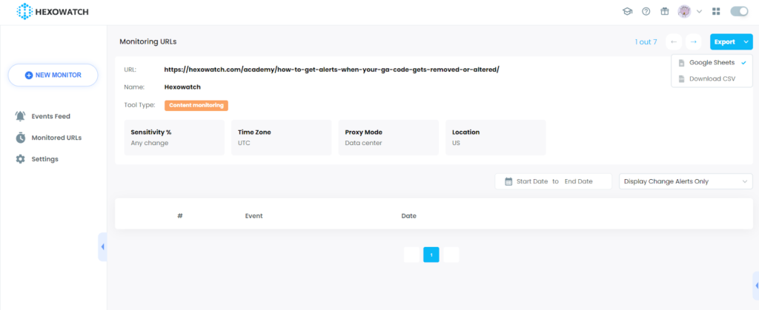The image size is (759, 310).
Task: Expand the right side panel arrow handle
Action: [x=756, y=286]
